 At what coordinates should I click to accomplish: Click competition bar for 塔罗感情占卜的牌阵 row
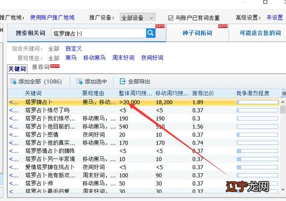tap(257, 151)
